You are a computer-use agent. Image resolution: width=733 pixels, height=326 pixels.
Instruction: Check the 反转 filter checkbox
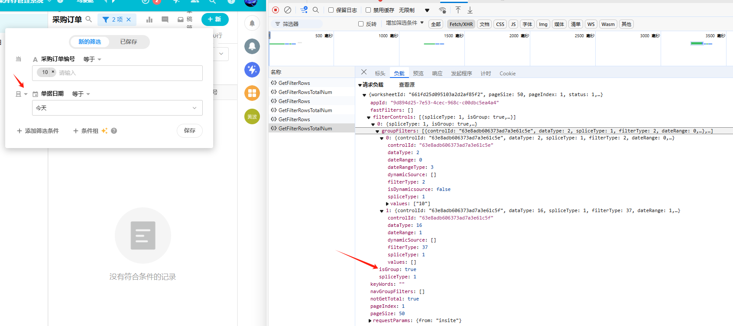[361, 24]
